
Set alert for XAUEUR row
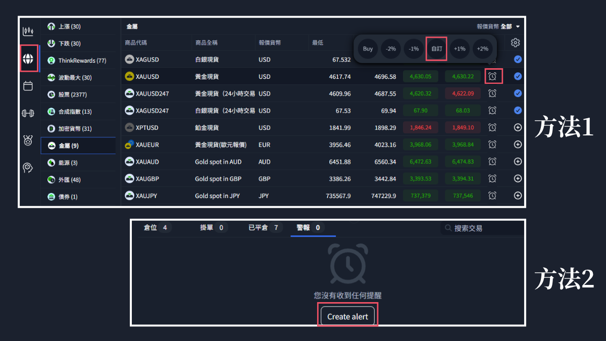pos(492,144)
